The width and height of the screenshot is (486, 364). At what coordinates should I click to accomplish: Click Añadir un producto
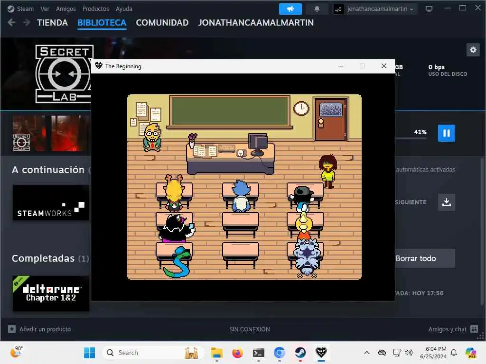pos(45,329)
